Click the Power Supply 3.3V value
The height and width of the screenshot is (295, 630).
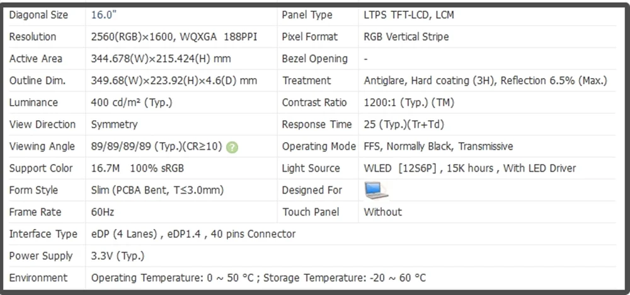coord(117,256)
